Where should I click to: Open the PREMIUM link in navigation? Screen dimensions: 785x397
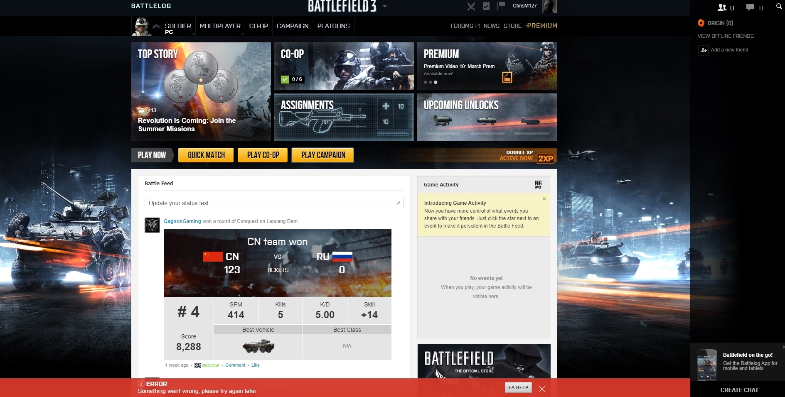point(541,26)
